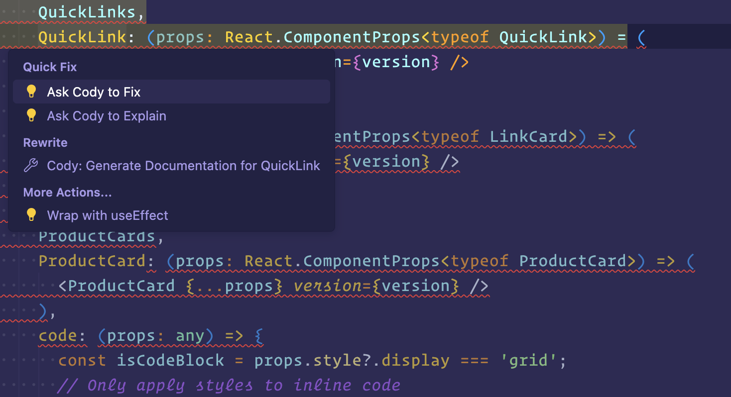Click {...props} in the ProductCard JSX
731x397 pixels.
coord(234,286)
